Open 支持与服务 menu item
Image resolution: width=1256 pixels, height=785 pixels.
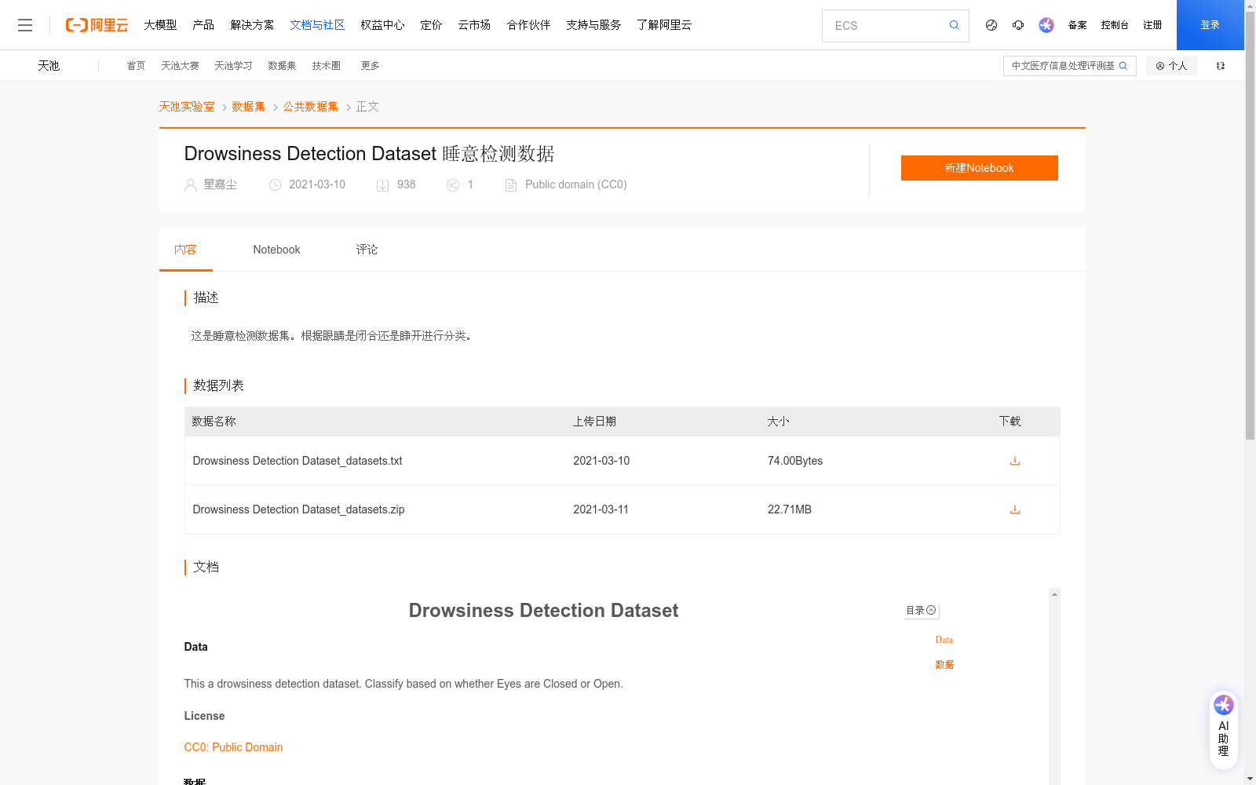pos(593,25)
